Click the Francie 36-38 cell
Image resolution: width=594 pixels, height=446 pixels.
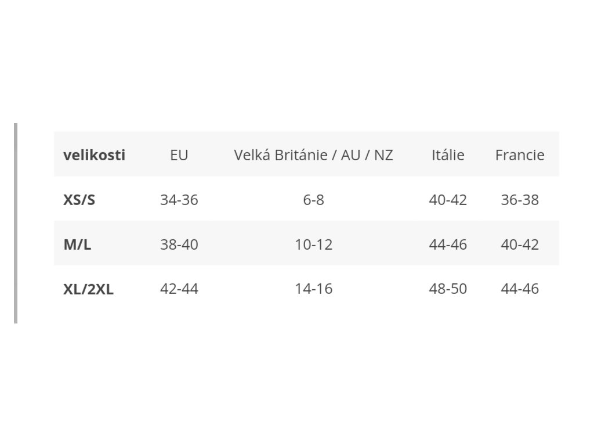click(x=520, y=200)
